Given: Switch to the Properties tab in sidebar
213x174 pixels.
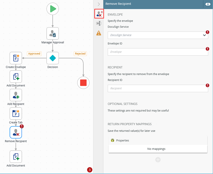Looking at the screenshot, I should (99, 23).
